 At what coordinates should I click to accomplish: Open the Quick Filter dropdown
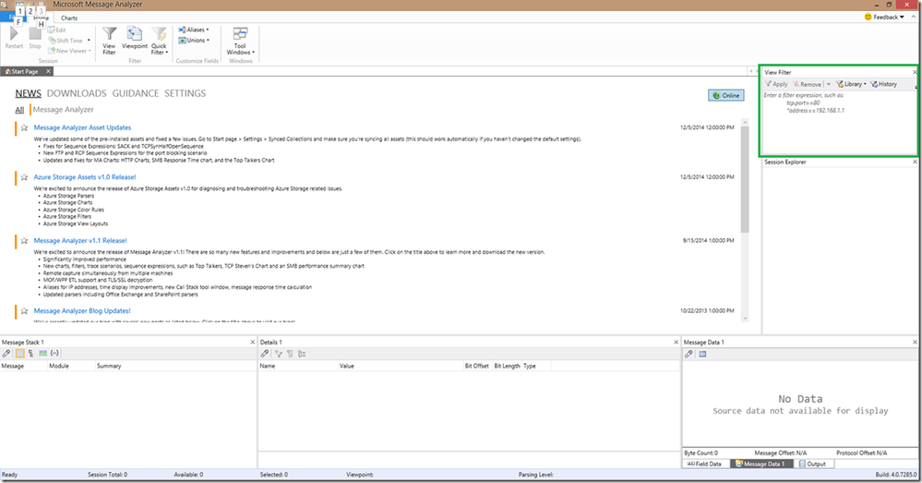pos(160,41)
